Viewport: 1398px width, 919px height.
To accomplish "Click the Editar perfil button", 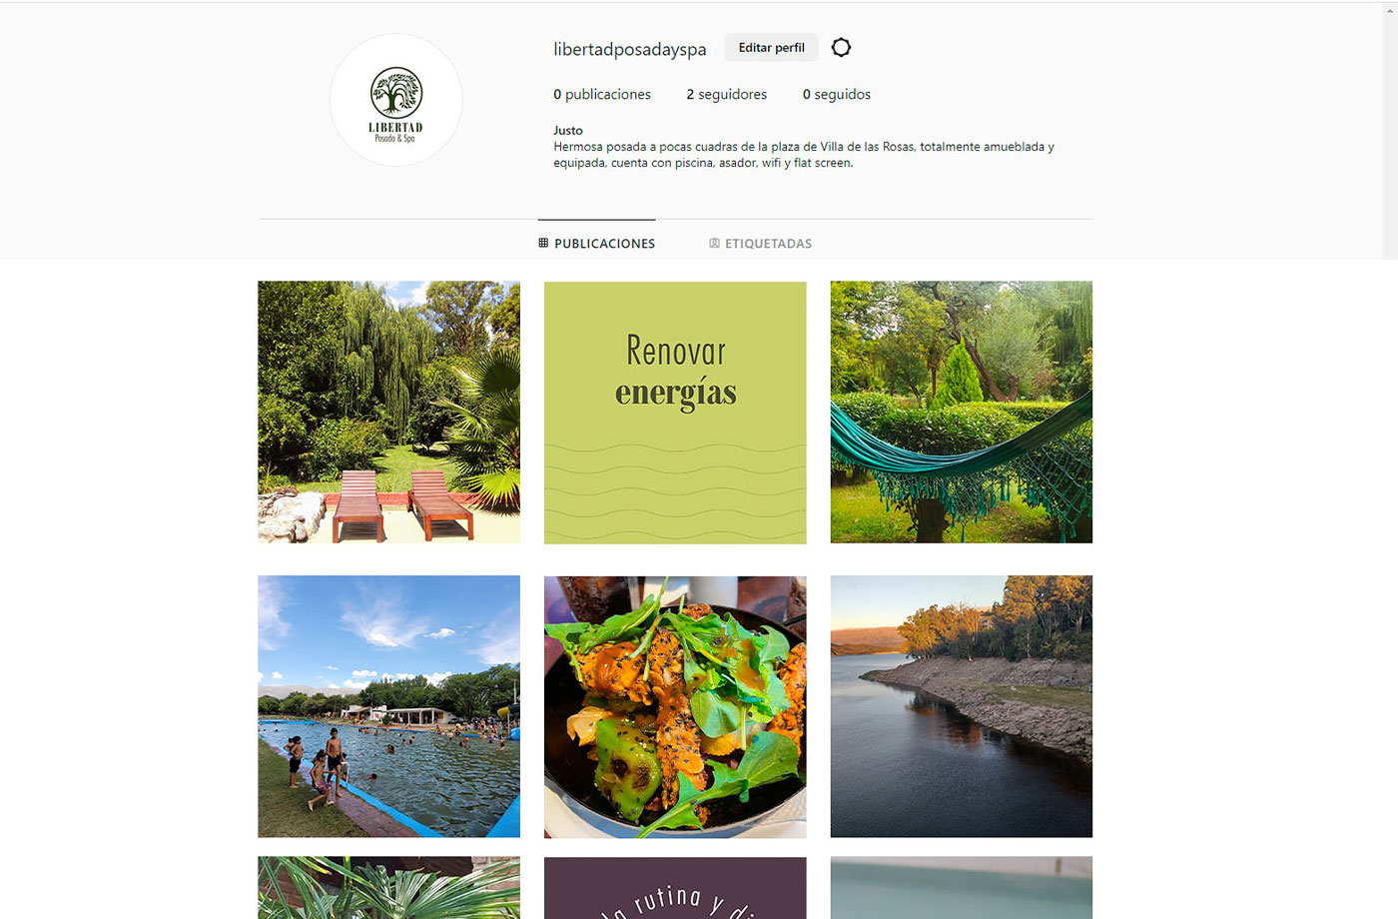I will point(771,47).
